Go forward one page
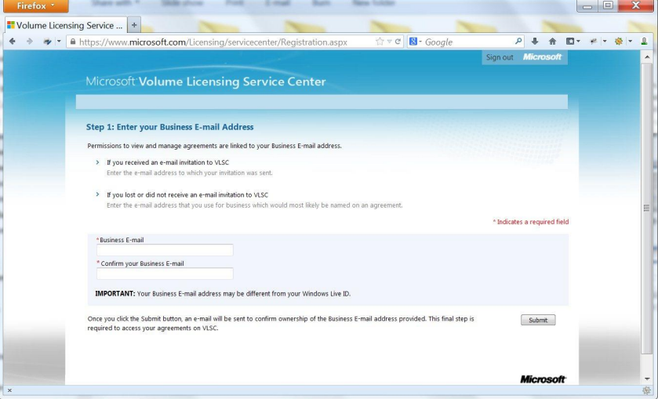Viewport: 658px width, 399px height. click(x=29, y=42)
